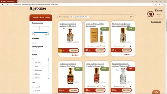The height and width of the screenshot is (94, 167).
Task: Check the мужской gender checkbox
Action: [x=33, y=91]
